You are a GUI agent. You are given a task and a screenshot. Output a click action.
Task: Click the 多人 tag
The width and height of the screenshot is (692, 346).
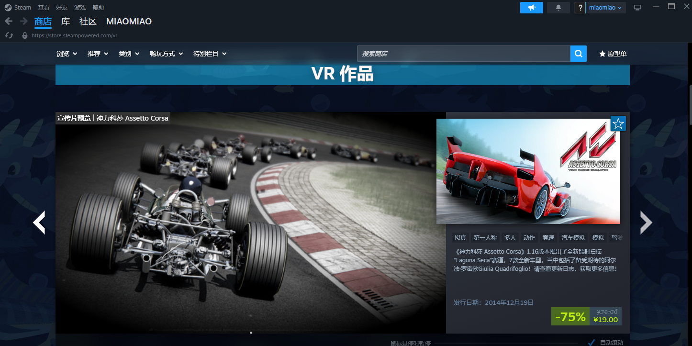[x=510, y=237]
